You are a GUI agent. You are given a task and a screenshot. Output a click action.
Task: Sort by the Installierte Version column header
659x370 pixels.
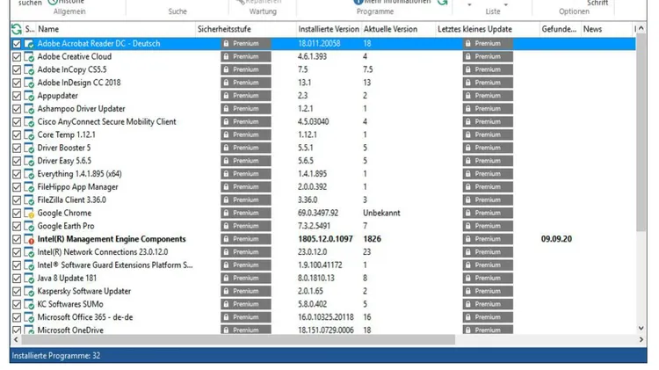329,29
